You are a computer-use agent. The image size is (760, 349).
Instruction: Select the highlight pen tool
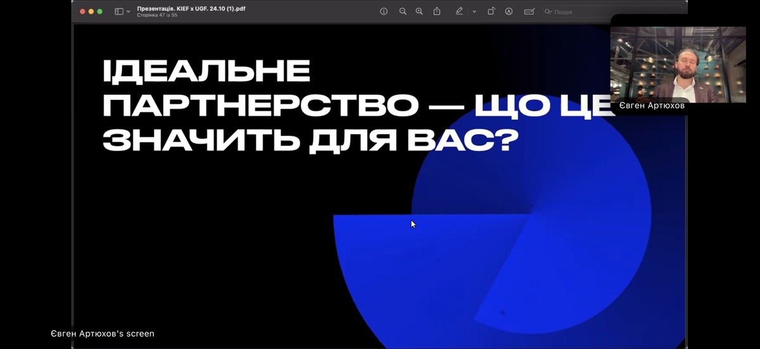pos(459,11)
